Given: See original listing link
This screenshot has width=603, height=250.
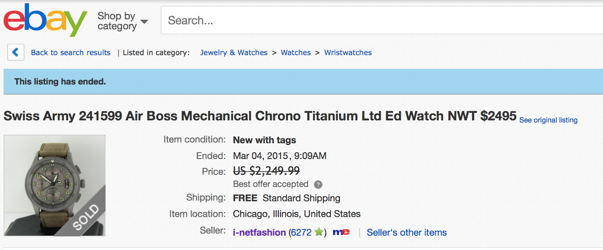Looking at the screenshot, I should click(548, 120).
